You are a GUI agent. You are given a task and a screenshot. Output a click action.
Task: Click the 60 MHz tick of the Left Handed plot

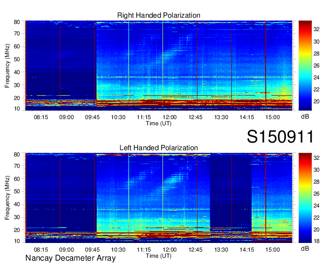pos(17,179)
